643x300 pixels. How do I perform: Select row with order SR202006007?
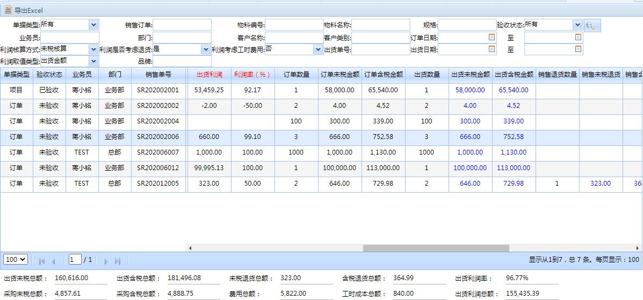[321, 152]
